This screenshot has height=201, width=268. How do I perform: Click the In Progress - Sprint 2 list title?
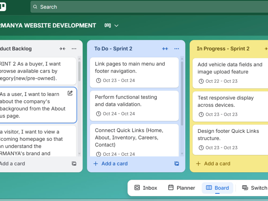pos(223,49)
